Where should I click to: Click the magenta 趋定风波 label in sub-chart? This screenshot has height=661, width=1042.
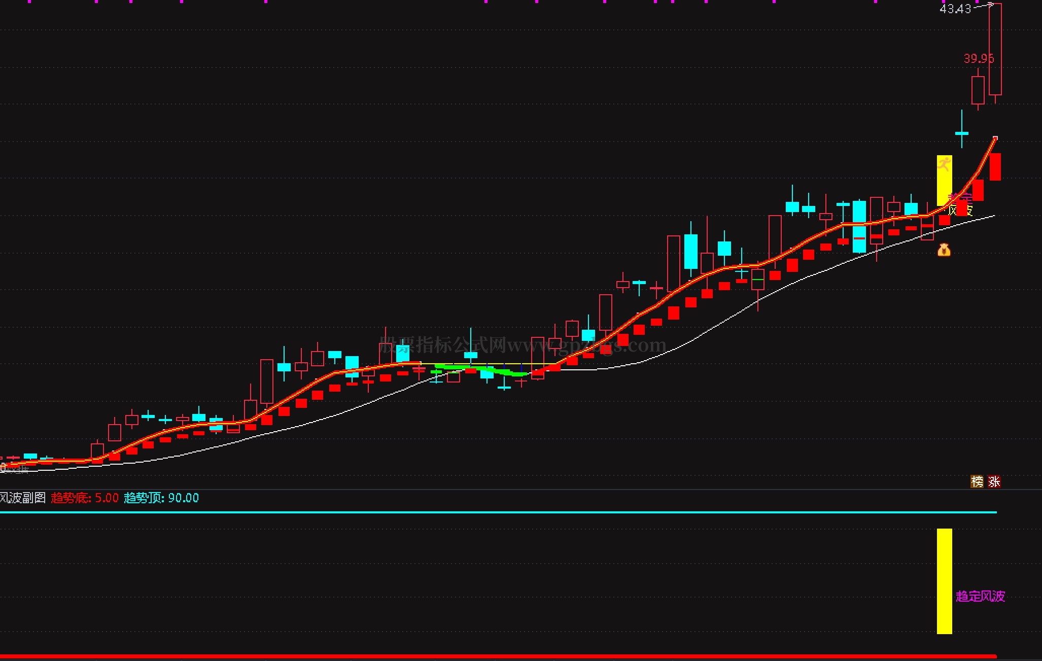tap(980, 596)
